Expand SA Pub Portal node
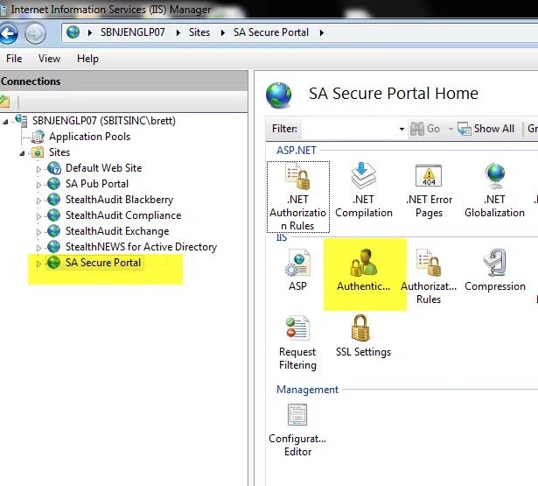 pos(38,185)
